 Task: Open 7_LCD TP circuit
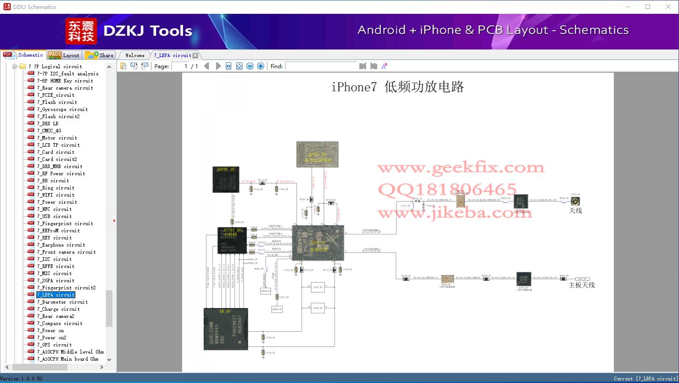point(58,145)
